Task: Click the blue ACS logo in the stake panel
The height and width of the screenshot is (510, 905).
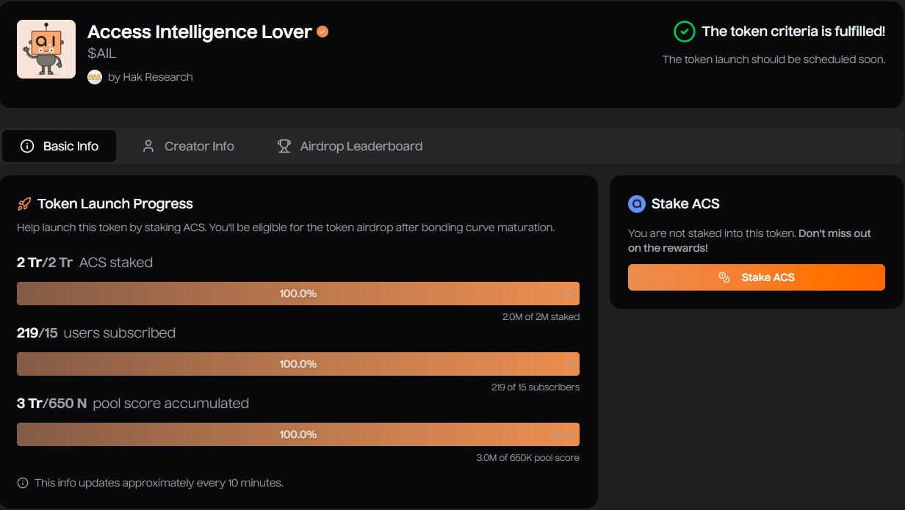Action: click(x=636, y=204)
